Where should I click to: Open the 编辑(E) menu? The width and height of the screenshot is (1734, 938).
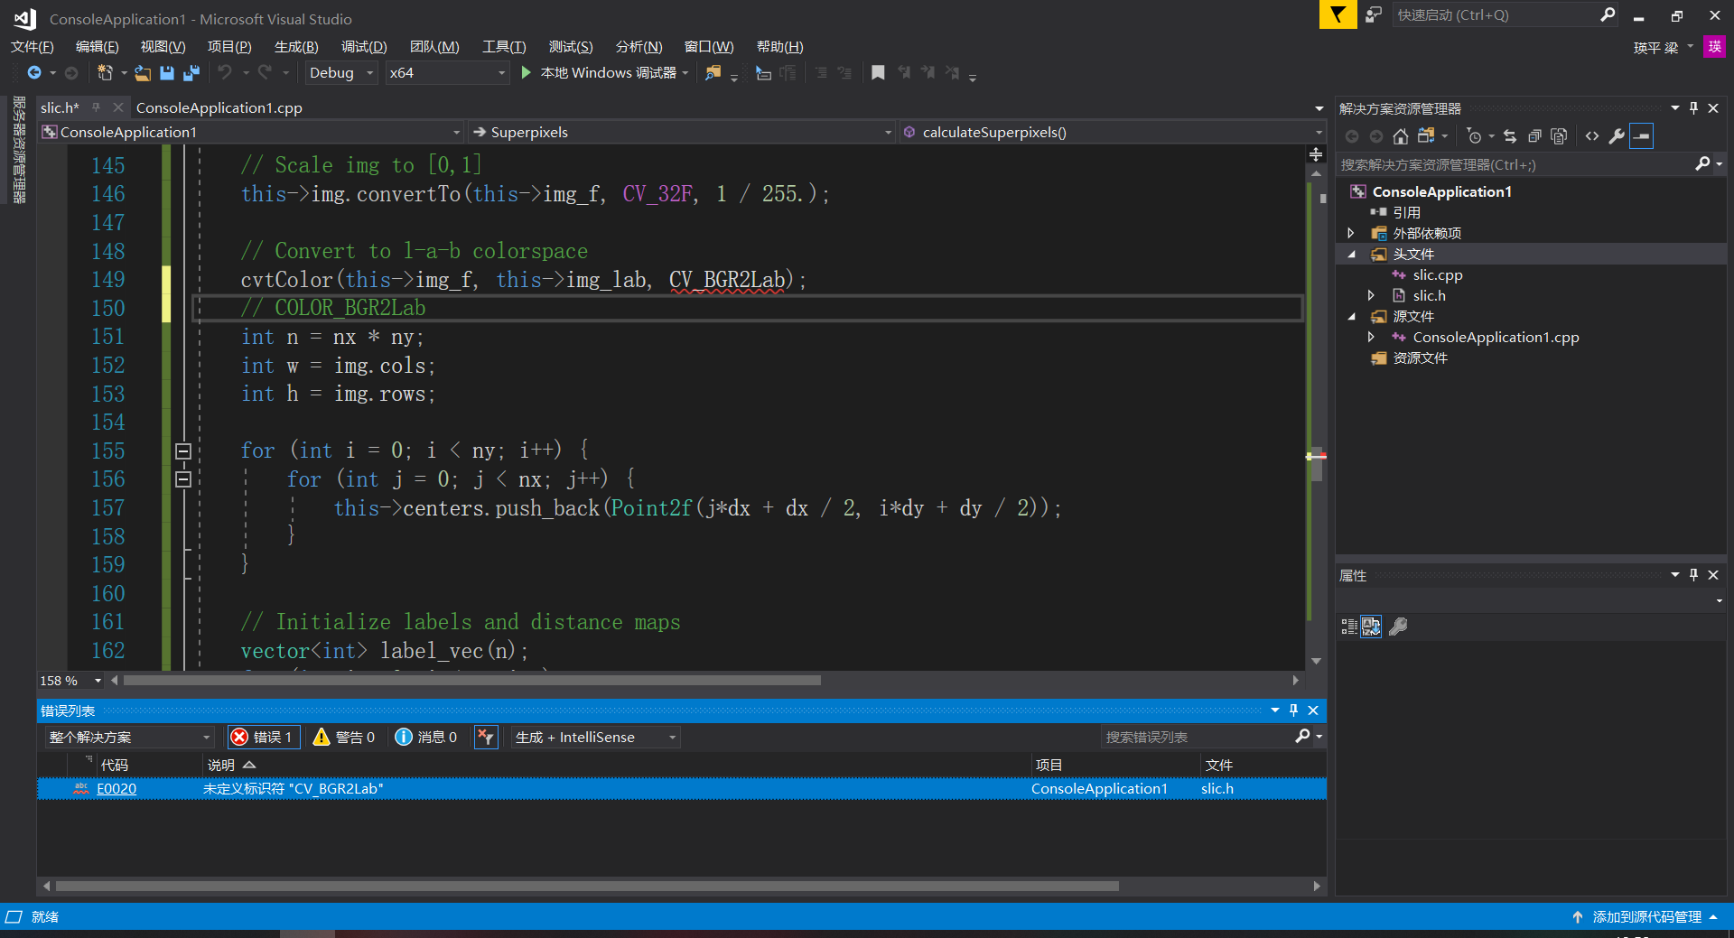(97, 47)
